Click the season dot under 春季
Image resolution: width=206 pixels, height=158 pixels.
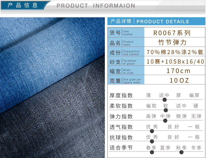tap(152, 152)
